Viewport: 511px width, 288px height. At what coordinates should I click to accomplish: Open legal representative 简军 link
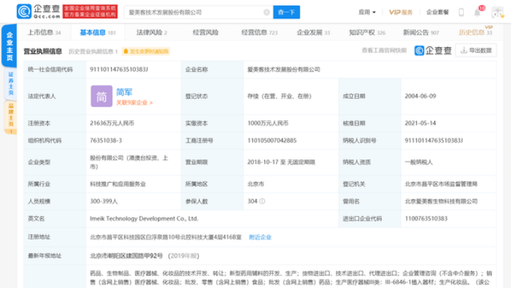pyautogui.click(x=124, y=92)
